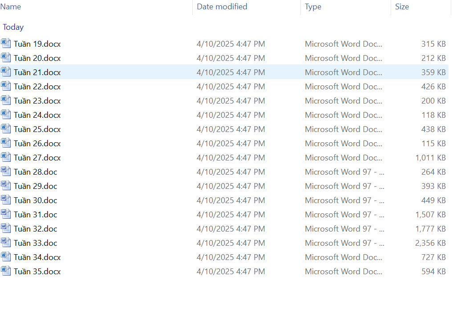Select the file name Tuần 21.docx

click(x=37, y=72)
